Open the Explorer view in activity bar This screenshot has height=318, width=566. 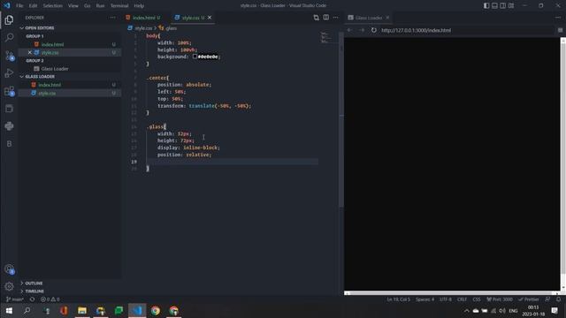click(9, 19)
